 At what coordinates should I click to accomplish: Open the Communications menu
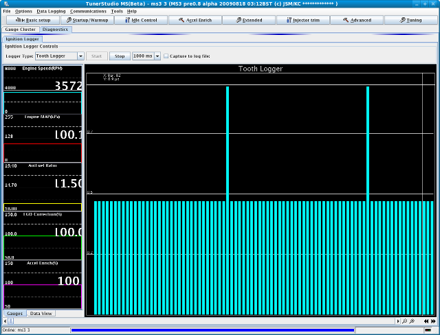click(x=88, y=11)
